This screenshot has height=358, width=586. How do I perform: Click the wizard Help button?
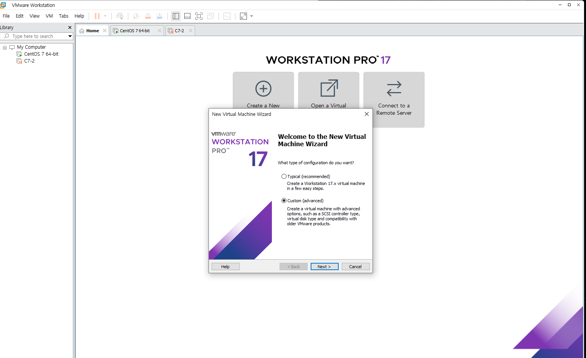click(x=225, y=267)
